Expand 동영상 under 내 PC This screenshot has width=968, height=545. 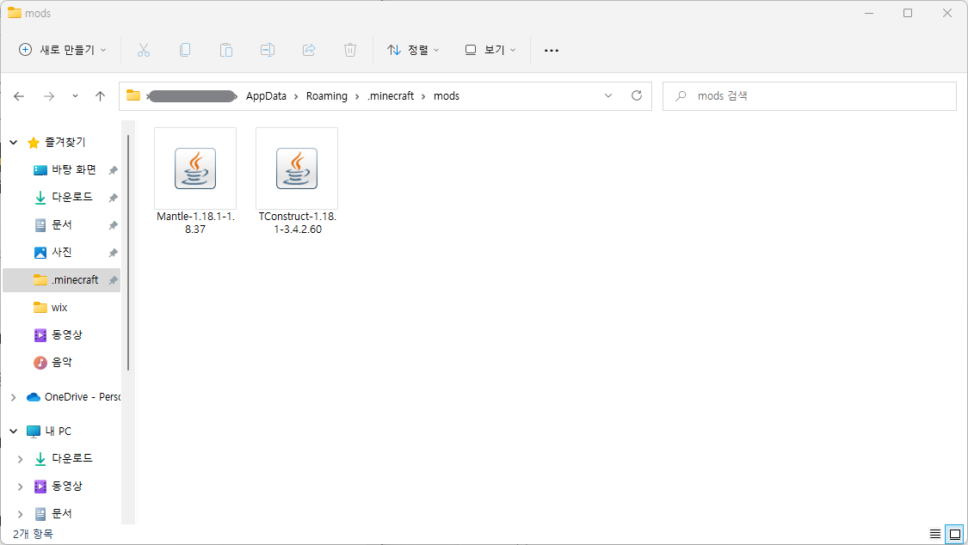pyautogui.click(x=21, y=487)
